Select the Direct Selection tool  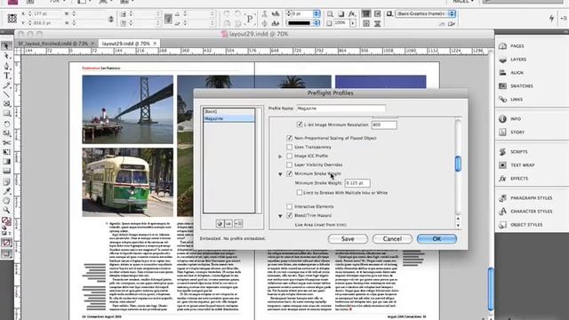[x=6, y=56]
